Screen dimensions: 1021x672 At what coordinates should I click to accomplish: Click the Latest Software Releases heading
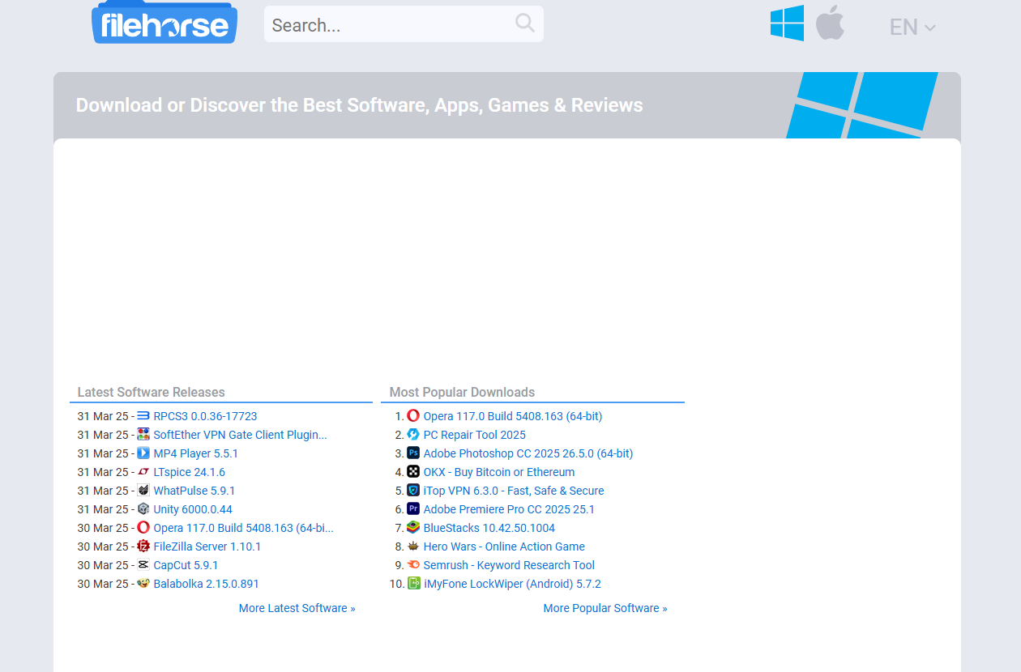[152, 392]
